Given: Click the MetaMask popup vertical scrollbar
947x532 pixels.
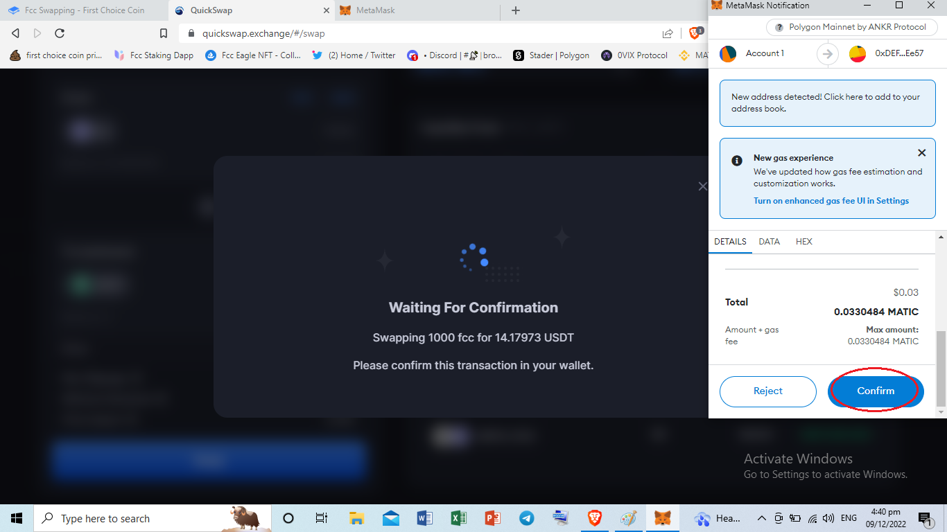Looking at the screenshot, I should pos(941,367).
